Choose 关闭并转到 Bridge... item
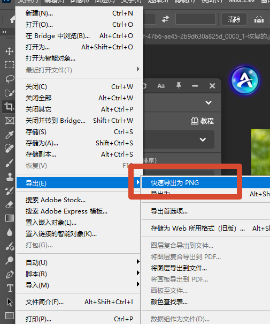This screenshot has width=270, height=324. (x=79, y=121)
